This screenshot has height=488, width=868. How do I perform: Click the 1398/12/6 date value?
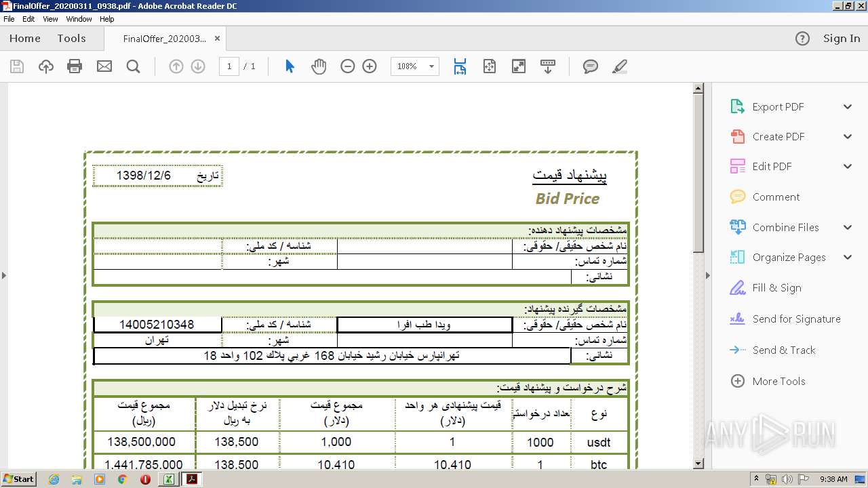pos(144,176)
